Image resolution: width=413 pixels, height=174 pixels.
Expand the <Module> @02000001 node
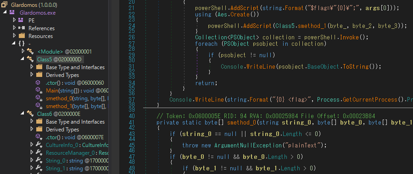point(23,51)
